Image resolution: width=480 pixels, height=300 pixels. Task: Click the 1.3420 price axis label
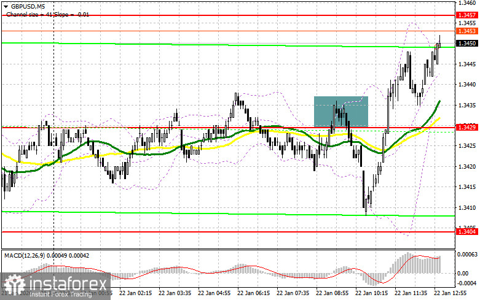467,167
